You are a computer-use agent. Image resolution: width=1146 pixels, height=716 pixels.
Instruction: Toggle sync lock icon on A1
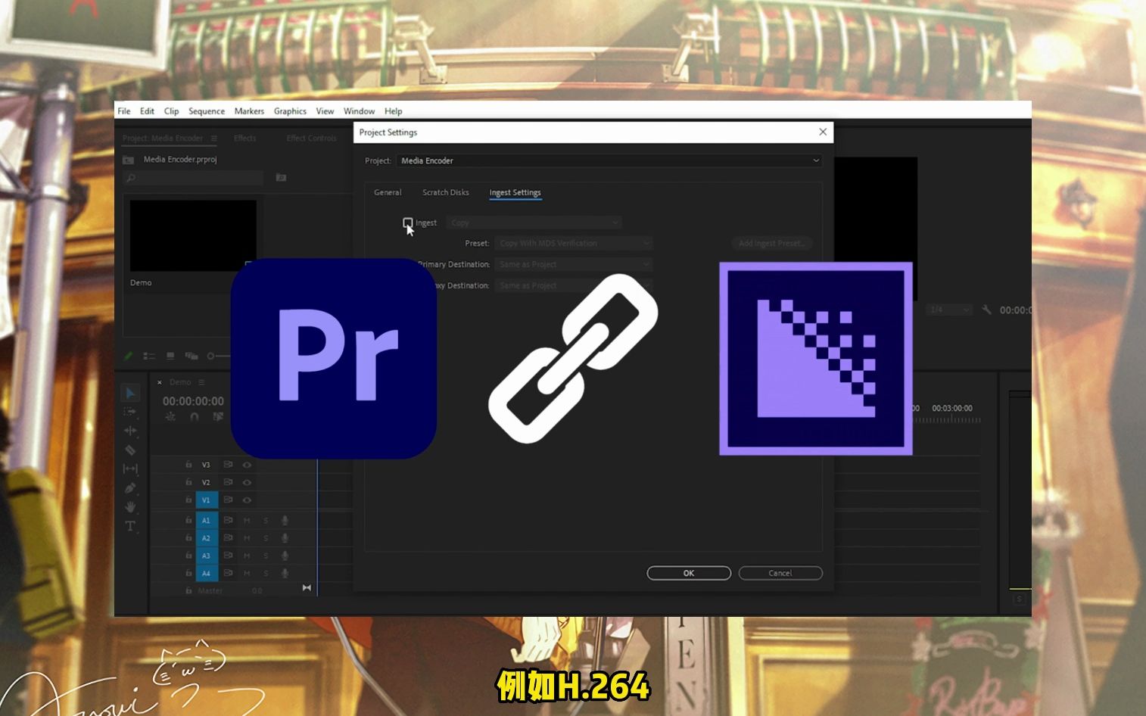[228, 520]
